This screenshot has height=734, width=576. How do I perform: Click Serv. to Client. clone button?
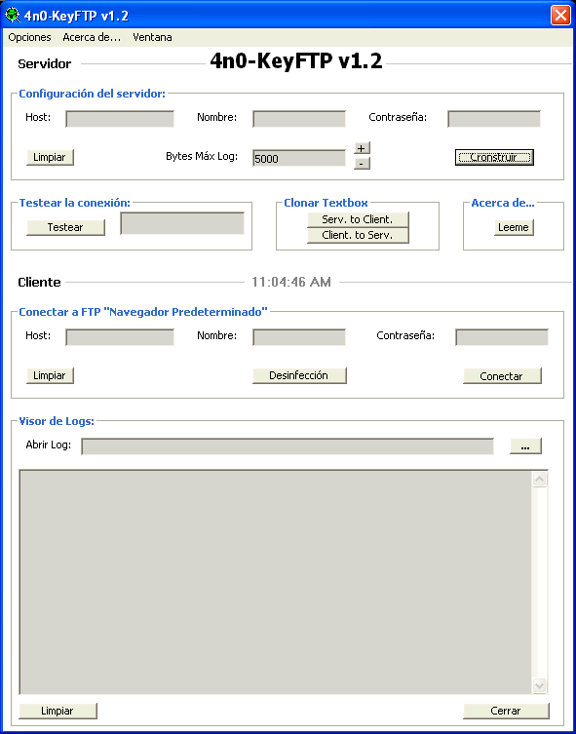click(x=358, y=219)
